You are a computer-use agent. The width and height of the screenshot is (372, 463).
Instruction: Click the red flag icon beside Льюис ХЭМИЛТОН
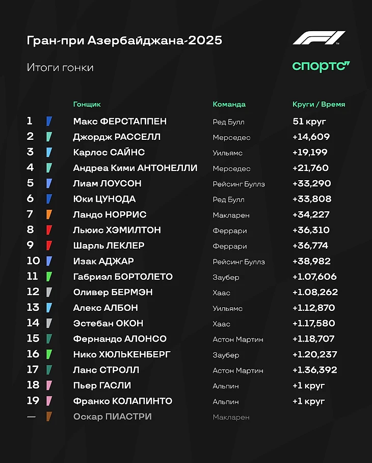pos(49,230)
